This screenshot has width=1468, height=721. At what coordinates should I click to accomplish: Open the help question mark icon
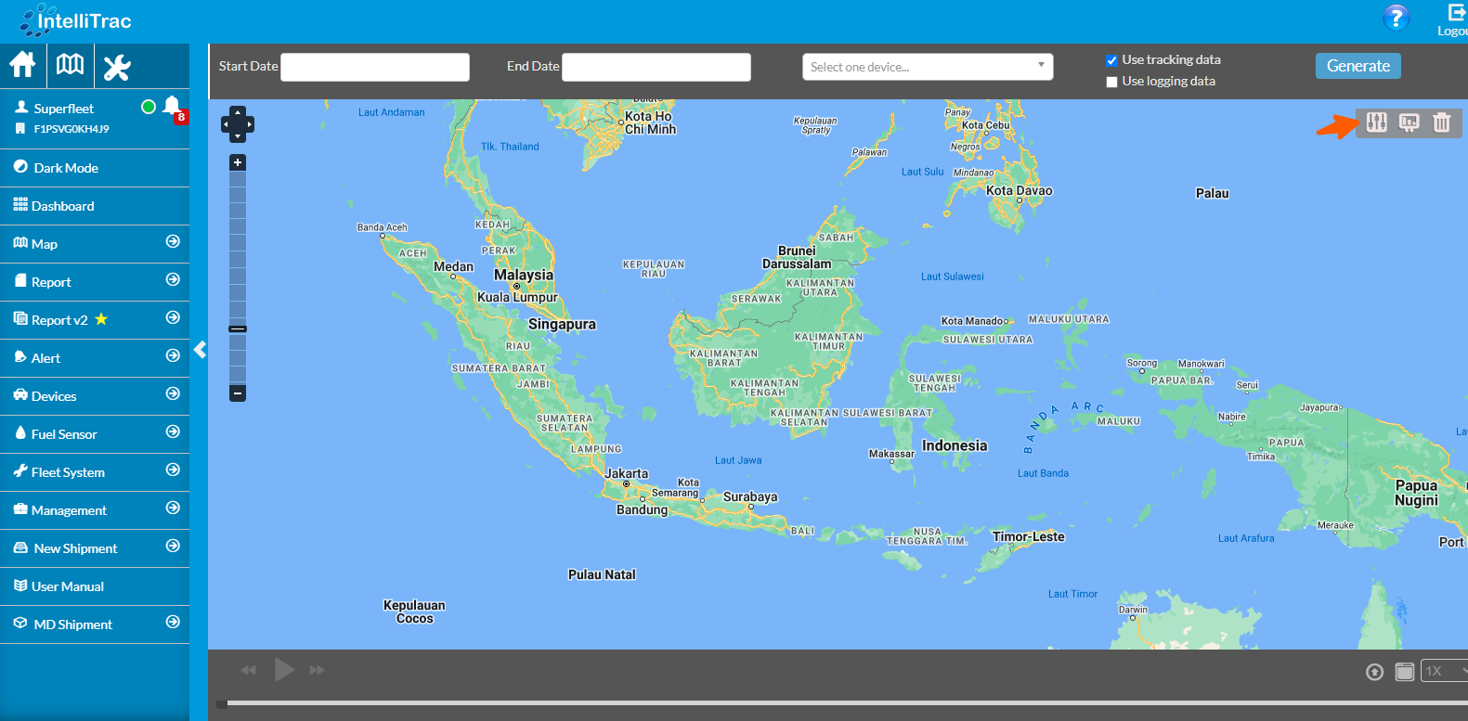click(x=1396, y=18)
